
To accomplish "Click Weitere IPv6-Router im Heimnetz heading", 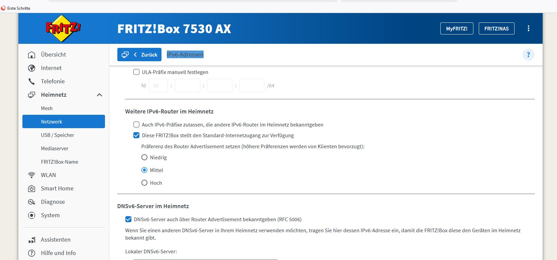I will (x=169, y=111).
